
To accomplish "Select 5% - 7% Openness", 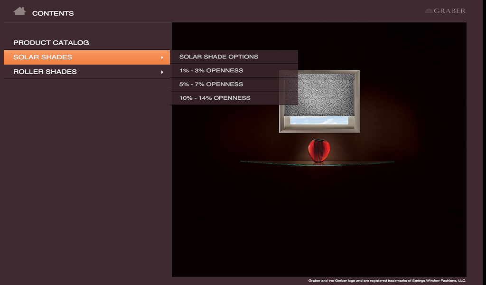I will coord(211,84).
